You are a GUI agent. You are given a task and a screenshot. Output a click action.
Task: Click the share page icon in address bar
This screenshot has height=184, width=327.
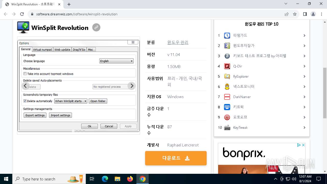click(x=287, y=14)
